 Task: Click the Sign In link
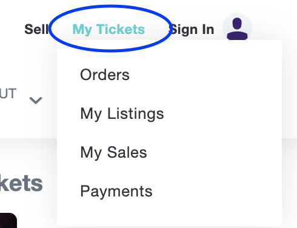pos(192,30)
